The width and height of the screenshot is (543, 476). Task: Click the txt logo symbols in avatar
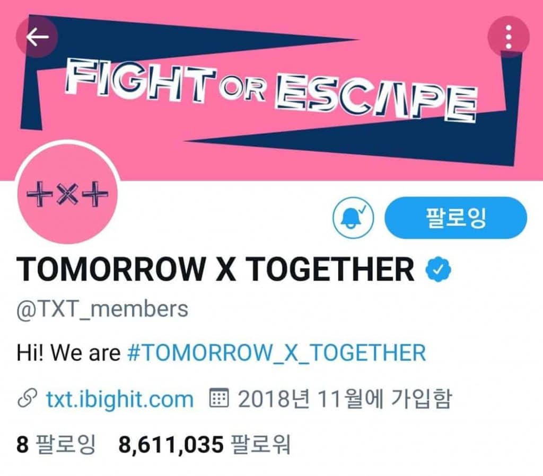[67, 194]
